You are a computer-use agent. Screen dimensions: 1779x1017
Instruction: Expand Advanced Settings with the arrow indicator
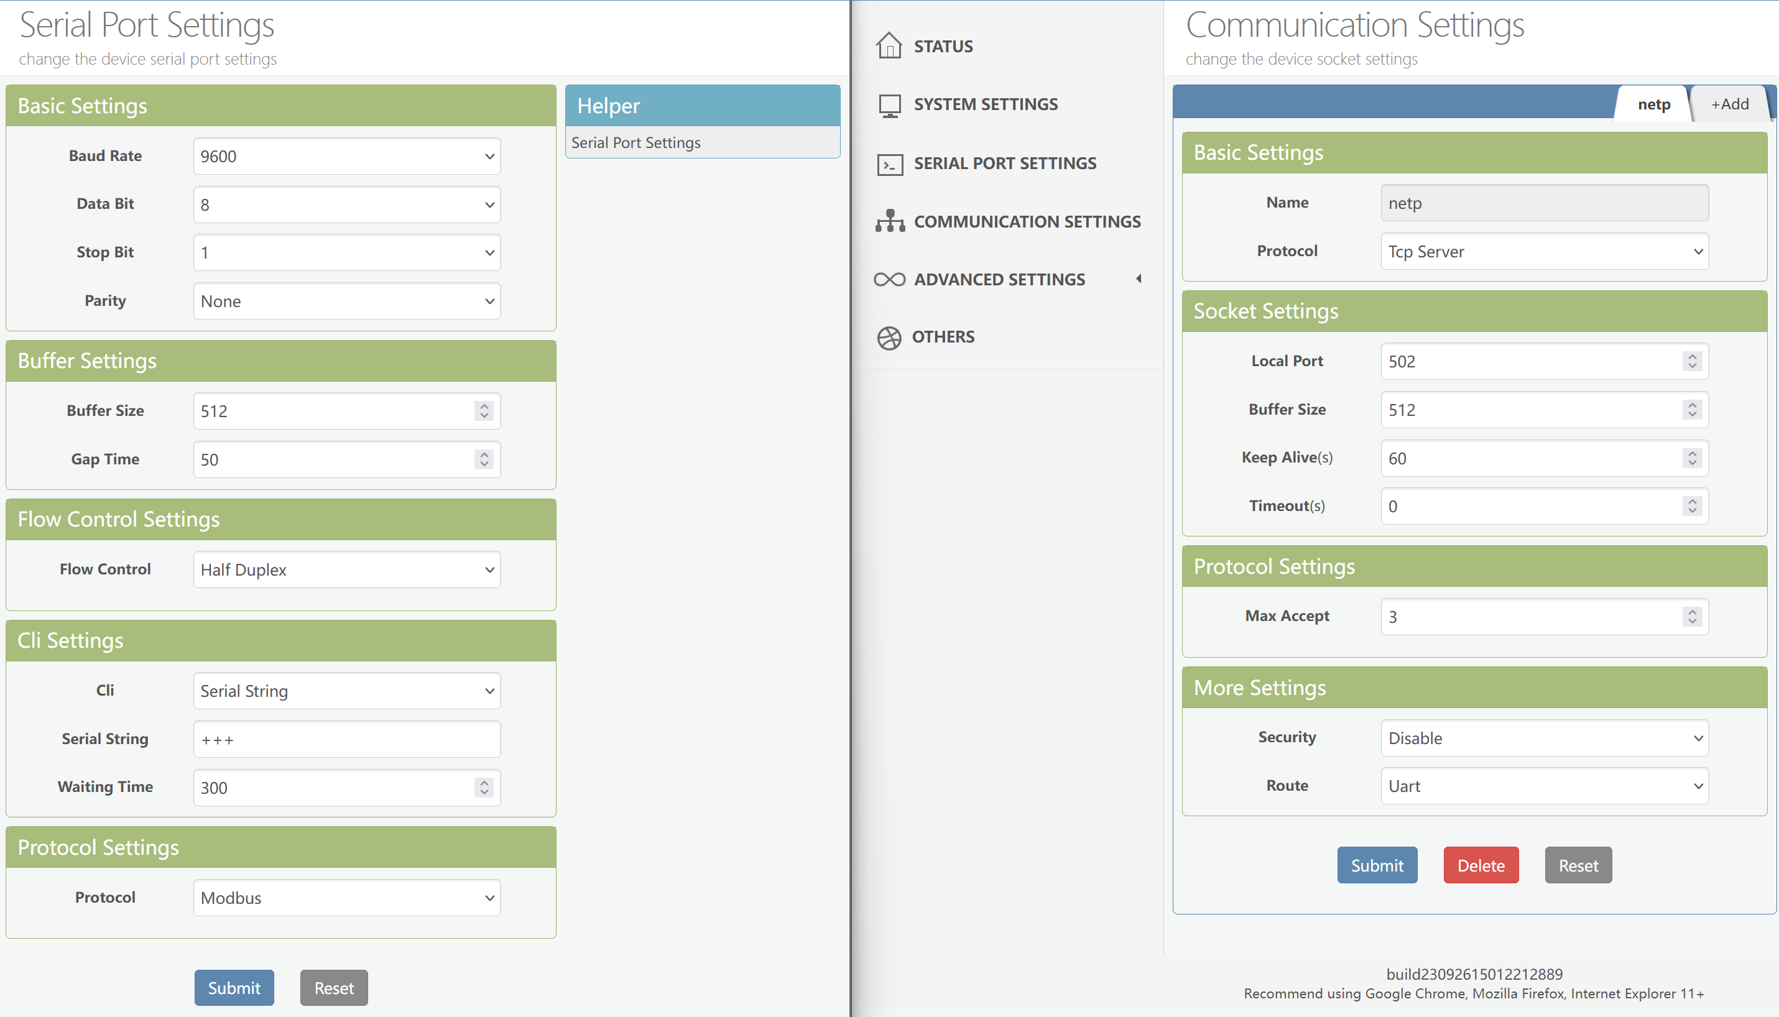(x=1139, y=278)
